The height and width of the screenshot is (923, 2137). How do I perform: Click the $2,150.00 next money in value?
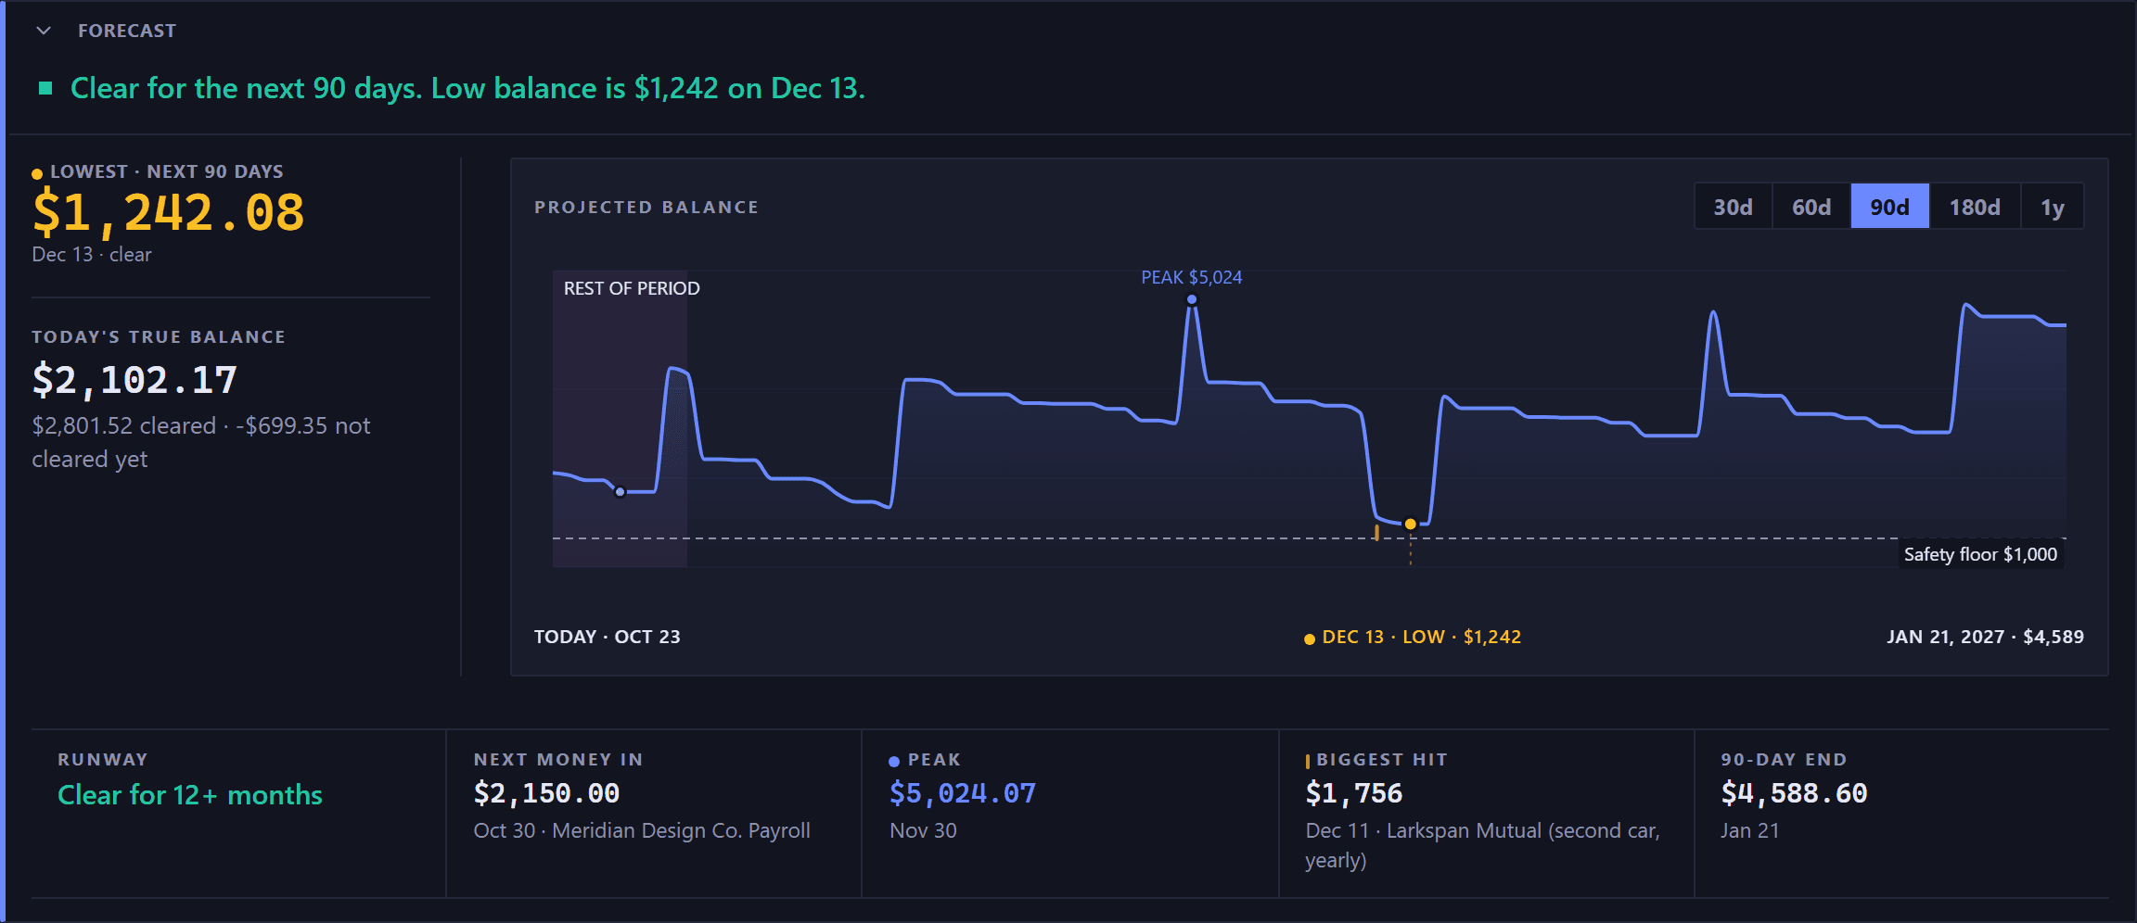tap(546, 793)
